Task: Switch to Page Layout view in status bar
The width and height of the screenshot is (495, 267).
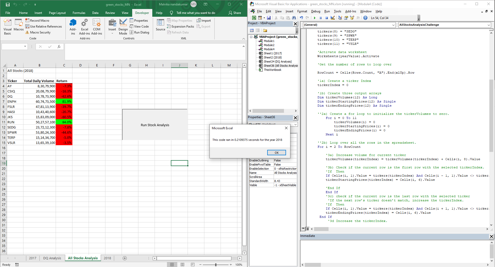Action: tap(182, 265)
